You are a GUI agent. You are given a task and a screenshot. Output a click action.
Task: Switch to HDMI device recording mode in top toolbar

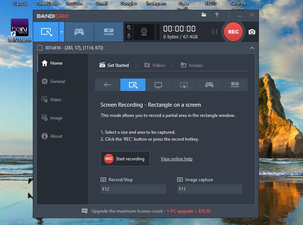[x=109, y=32]
